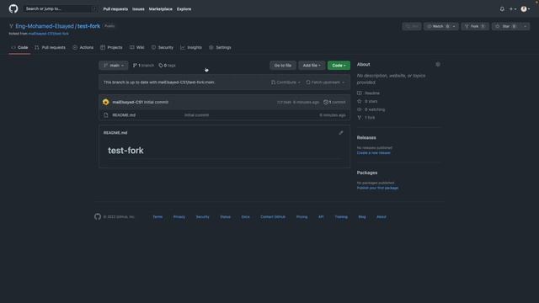Open the footer Security link
Screen dimensions: 539x303
[202, 217]
